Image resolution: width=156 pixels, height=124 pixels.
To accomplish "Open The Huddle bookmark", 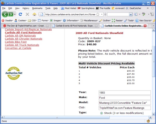I will (103, 8).
